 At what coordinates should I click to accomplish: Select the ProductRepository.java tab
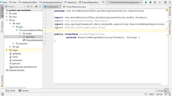(76, 7)
